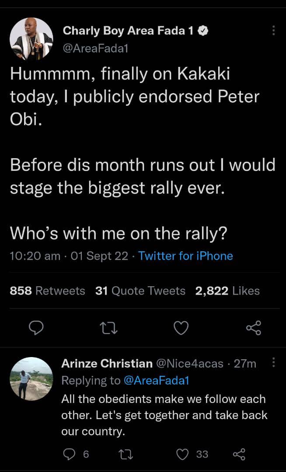Click @AreaFada1 mention in Replying to
286x472 pixels.
(x=156, y=381)
